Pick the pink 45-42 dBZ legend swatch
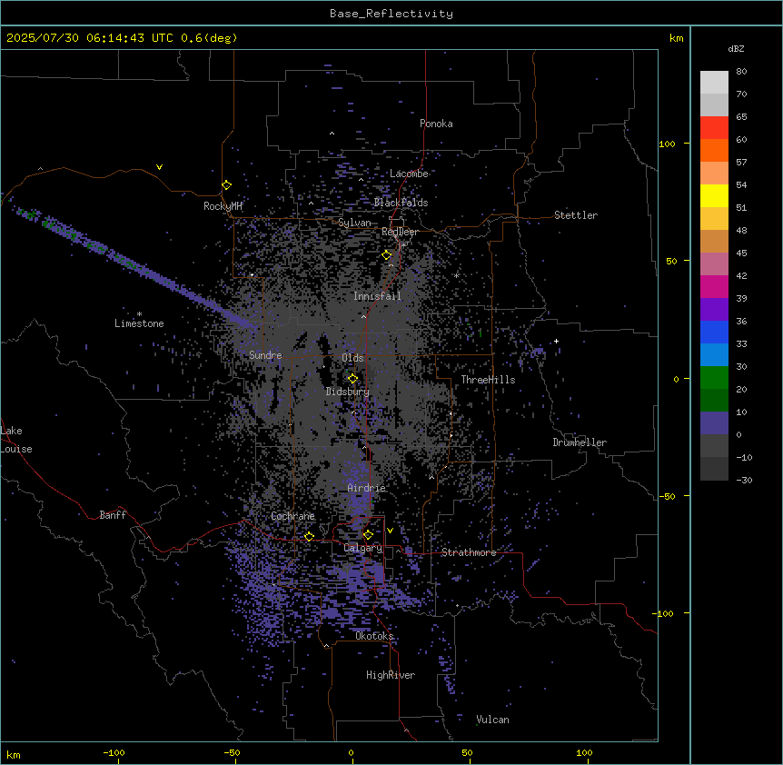783x765 pixels. click(714, 264)
